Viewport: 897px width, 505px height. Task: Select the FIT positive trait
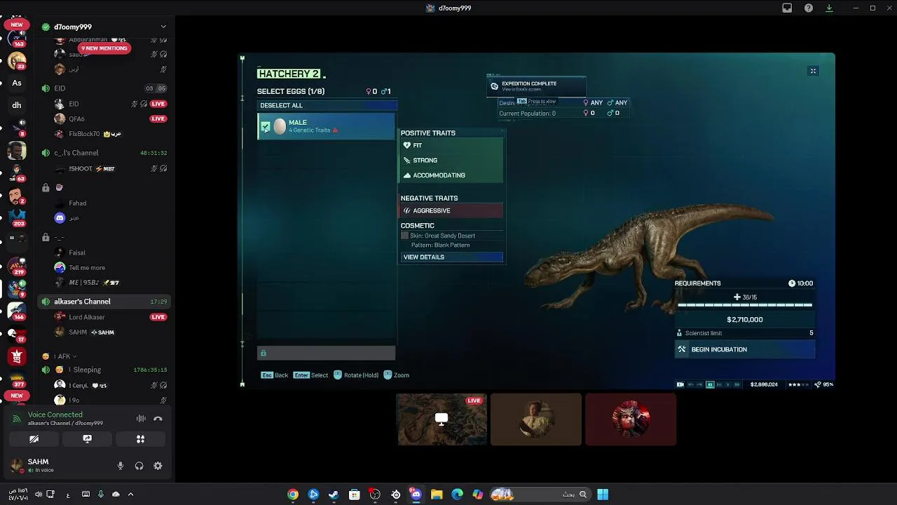452,145
